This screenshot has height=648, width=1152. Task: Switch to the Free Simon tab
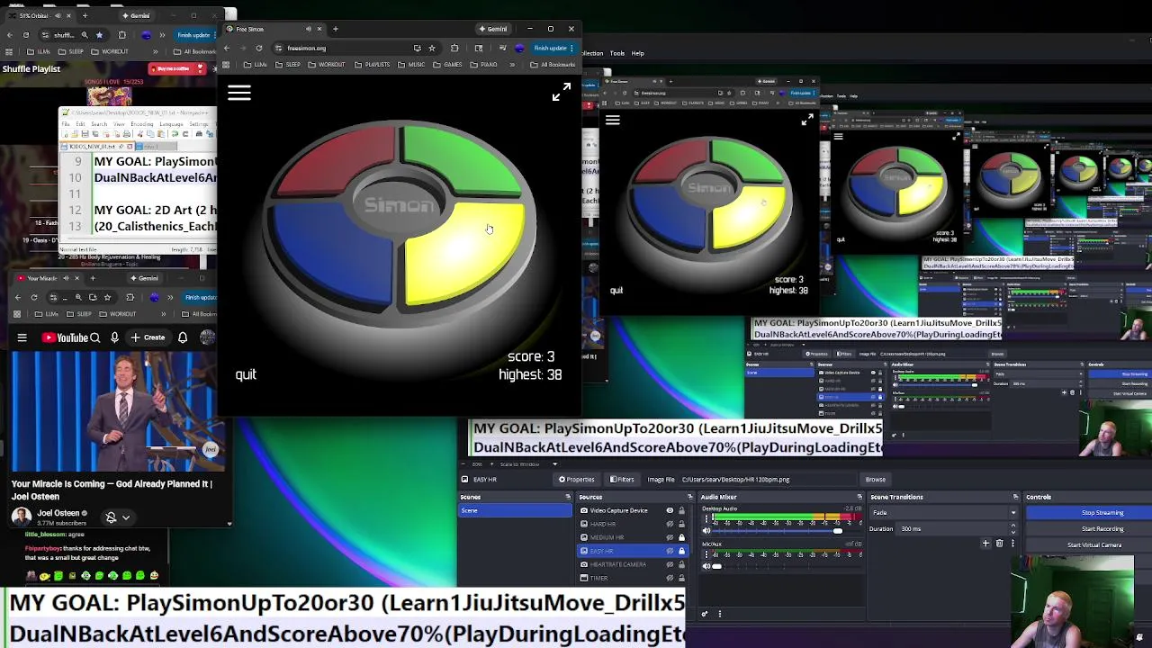tap(274, 29)
